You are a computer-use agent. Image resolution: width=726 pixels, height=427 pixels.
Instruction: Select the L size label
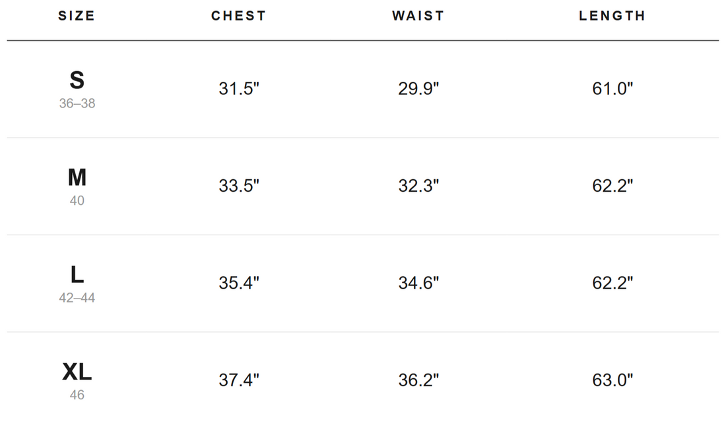click(x=77, y=275)
